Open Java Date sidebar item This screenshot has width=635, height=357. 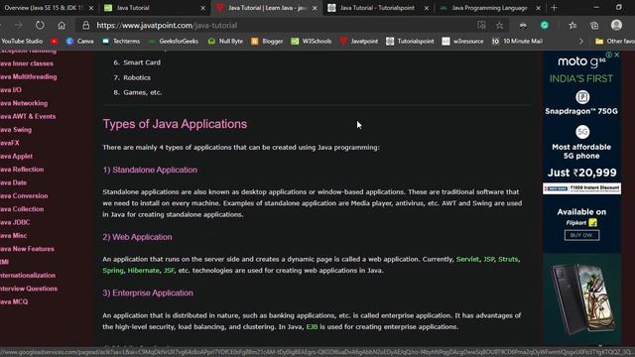pos(13,182)
